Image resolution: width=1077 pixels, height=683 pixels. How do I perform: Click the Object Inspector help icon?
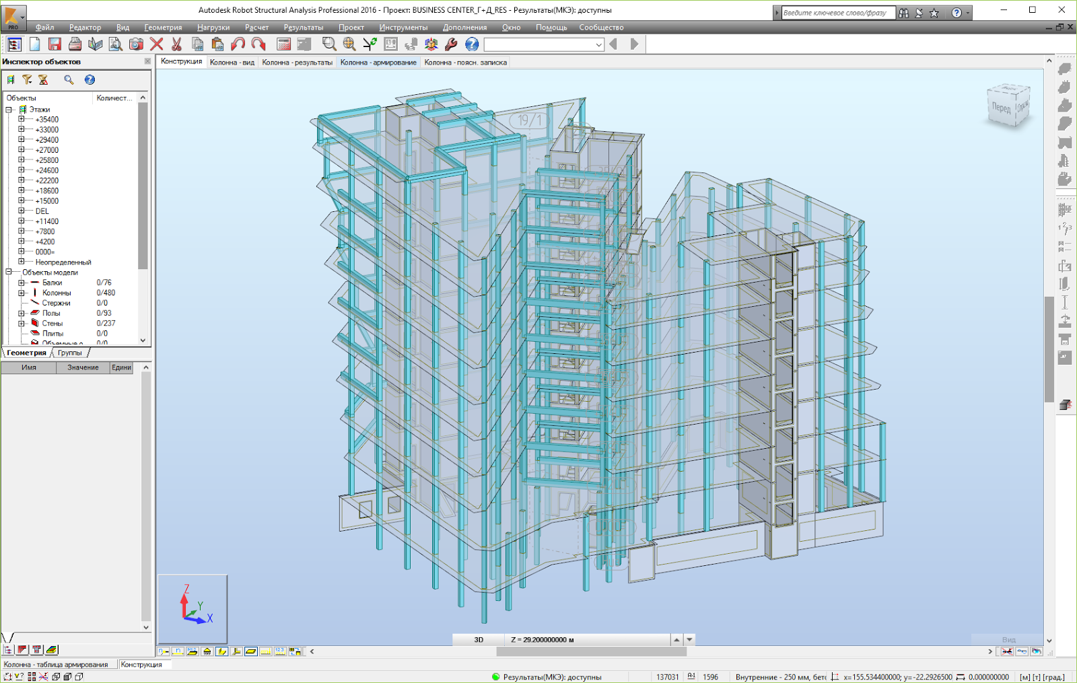tap(90, 80)
